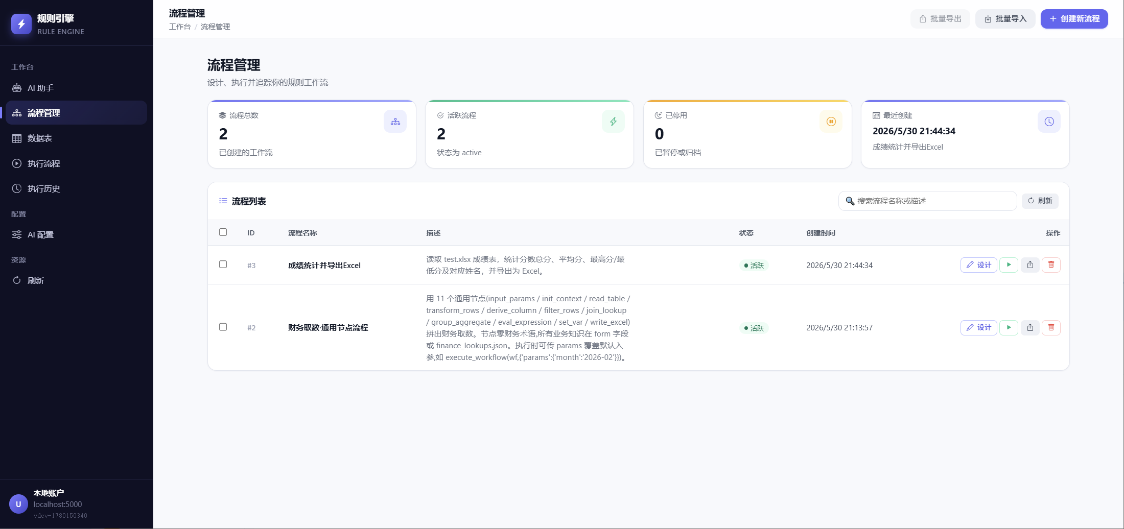Click 成绩统计并导出Excel text in 最近创建 card
This screenshot has width=1124, height=529.
coord(908,147)
